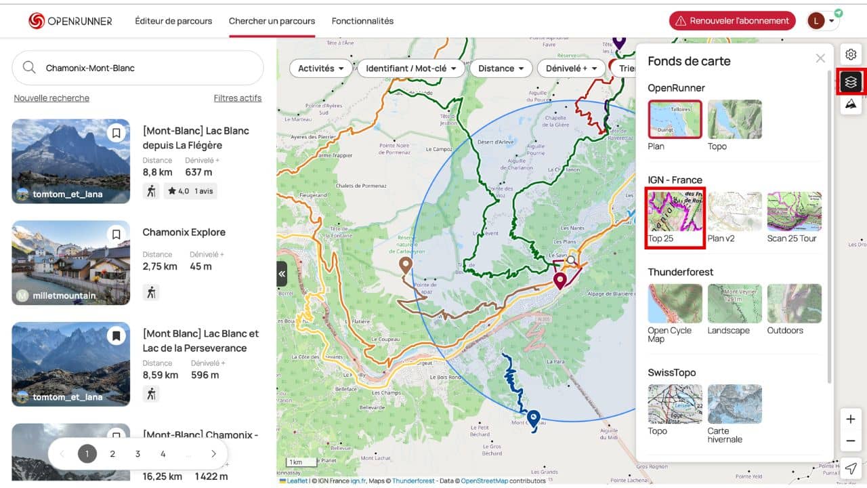
Task: Open map settings gear icon
Action: click(x=851, y=55)
